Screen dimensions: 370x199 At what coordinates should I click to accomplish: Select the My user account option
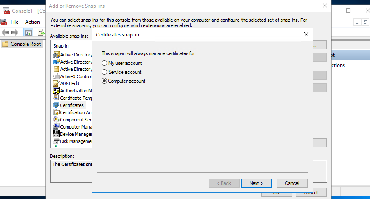point(105,63)
